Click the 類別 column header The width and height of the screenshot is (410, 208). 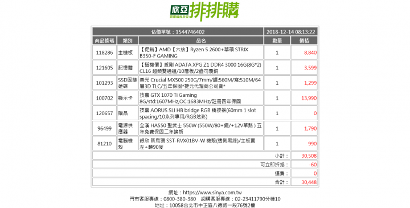128,40
